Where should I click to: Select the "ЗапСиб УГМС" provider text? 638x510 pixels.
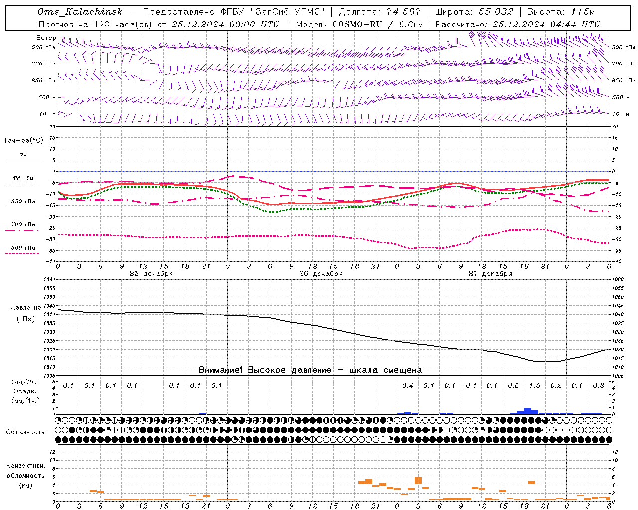288,12
